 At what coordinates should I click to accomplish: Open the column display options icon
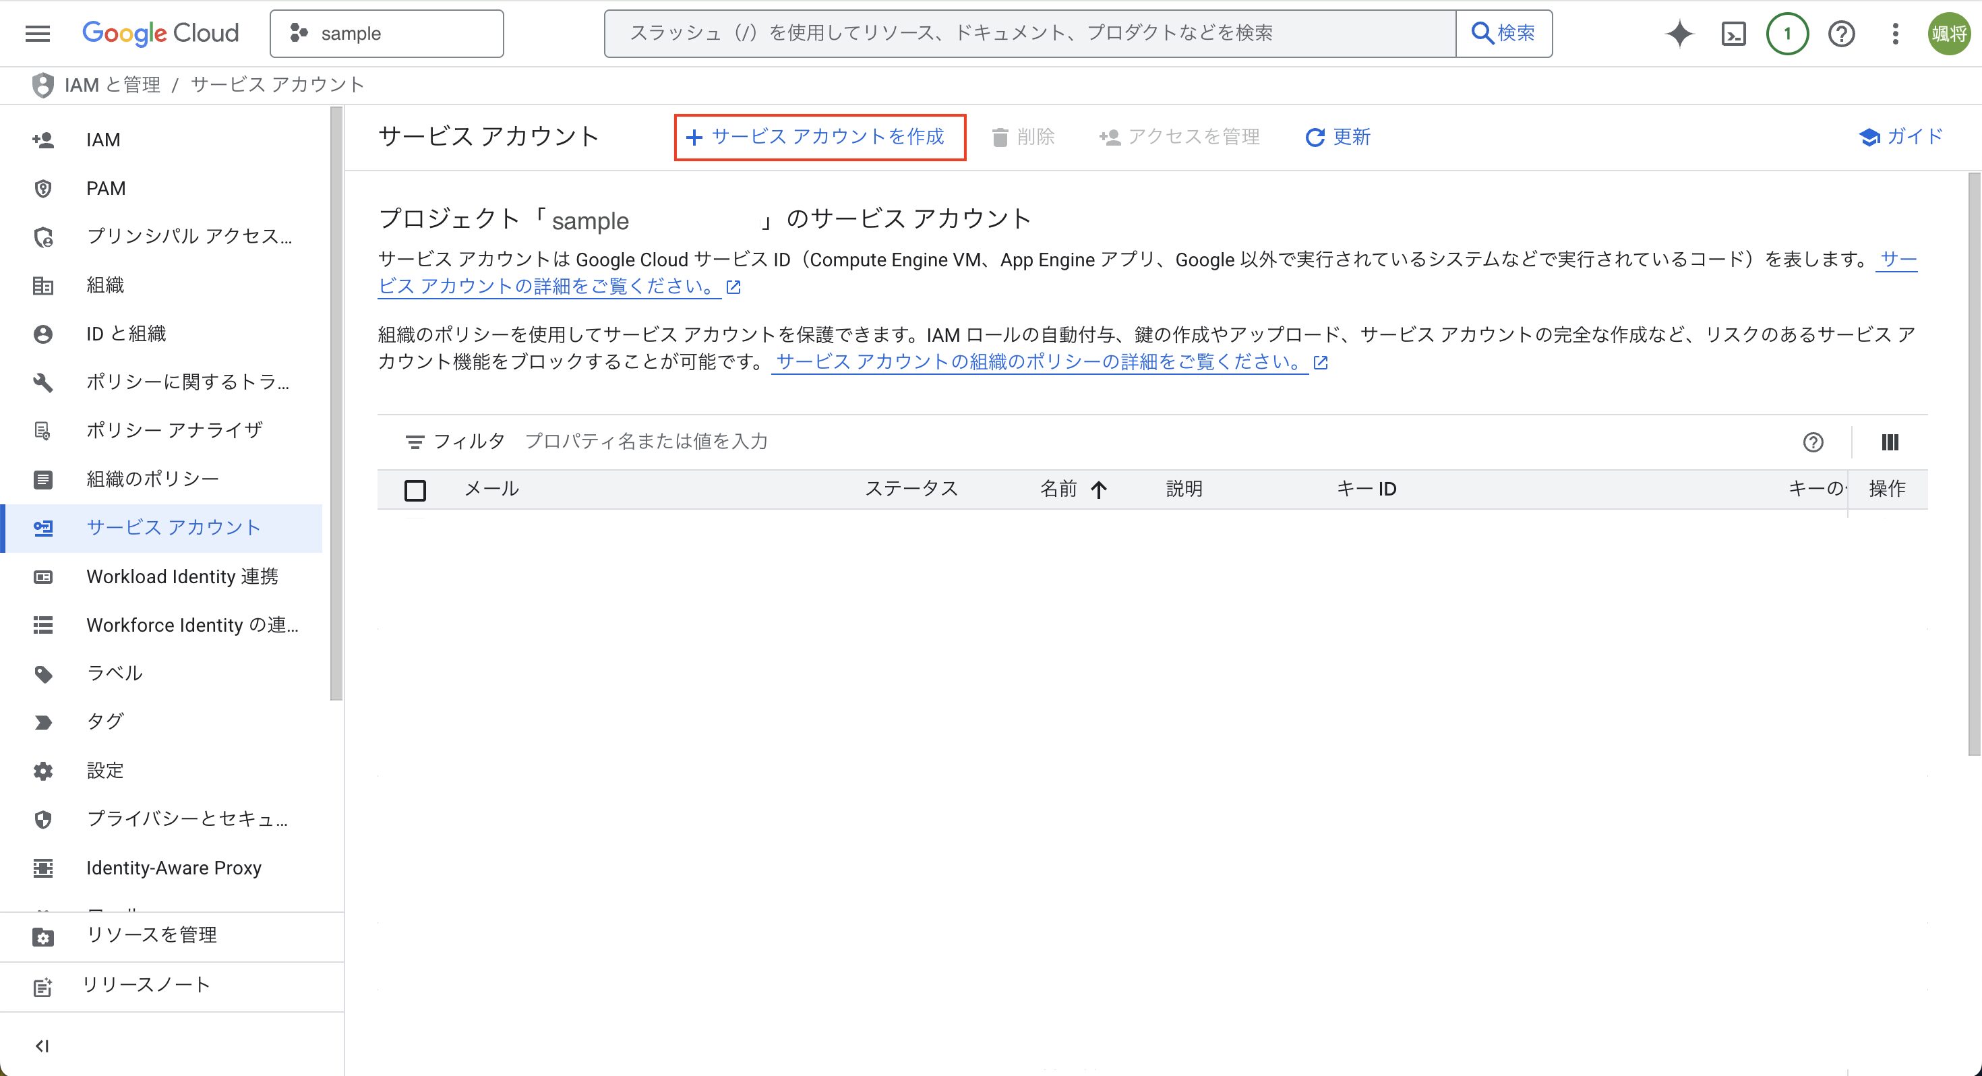[x=1890, y=442]
